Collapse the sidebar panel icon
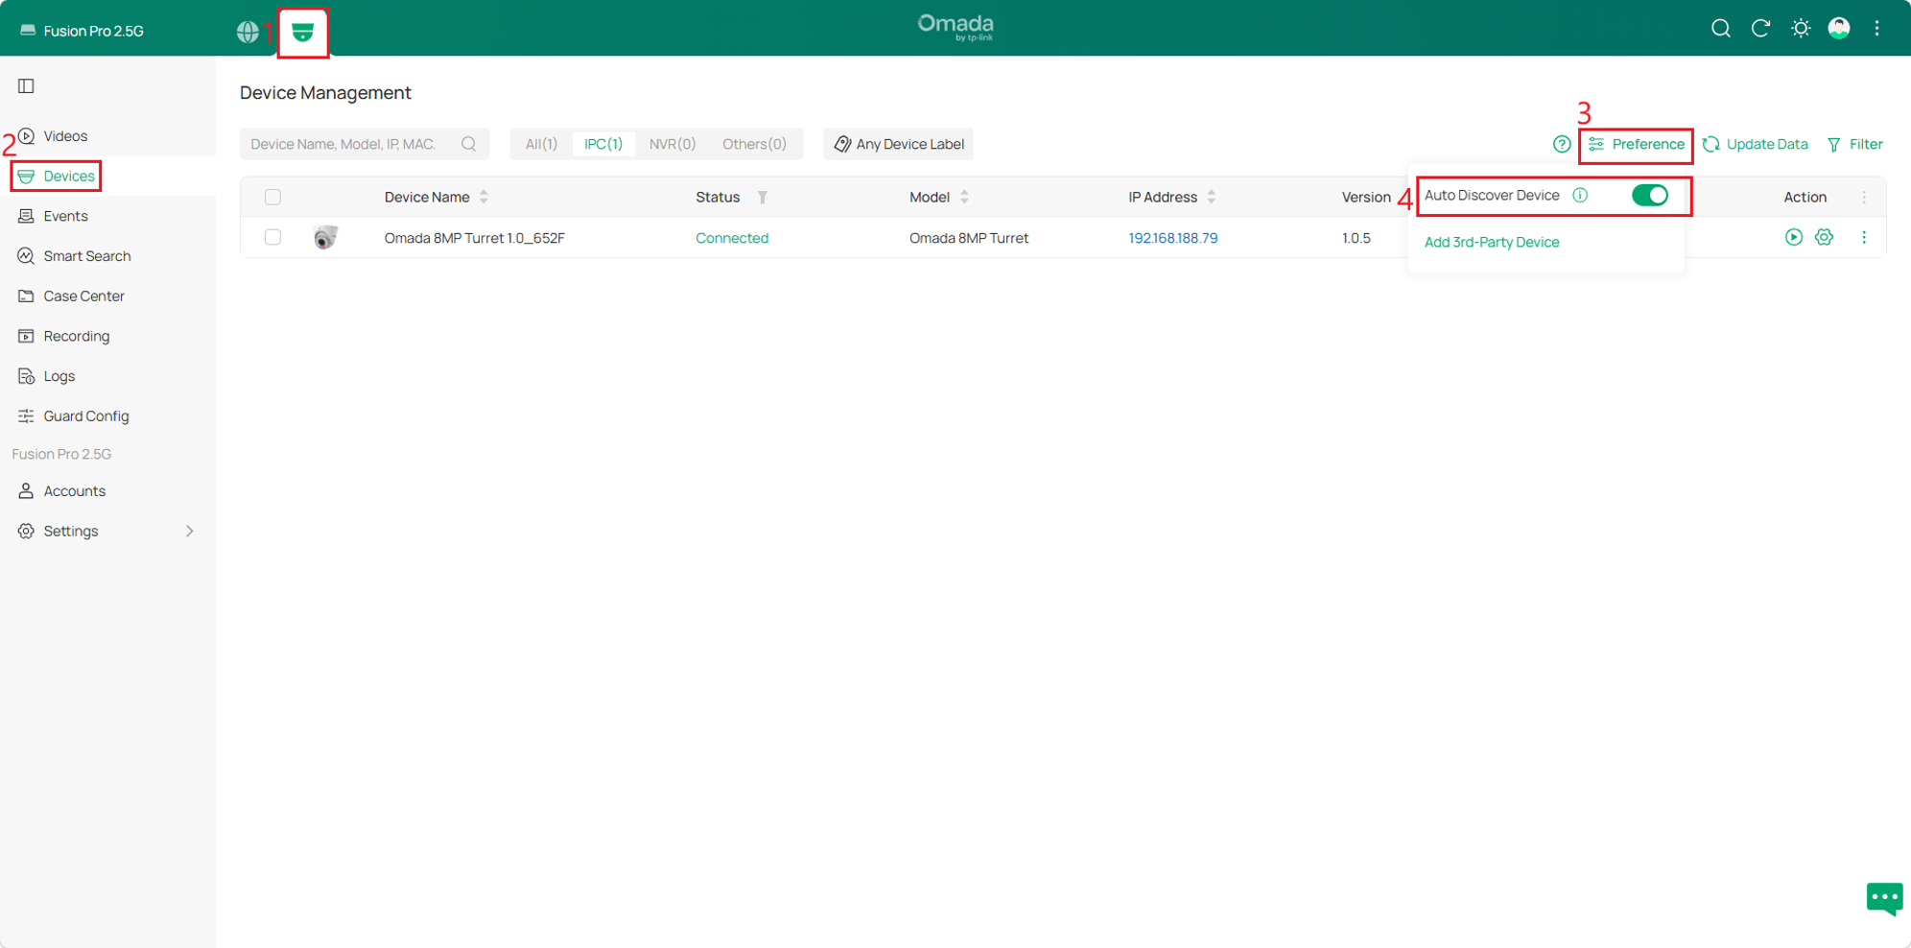The width and height of the screenshot is (1911, 948). [x=26, y=86]
